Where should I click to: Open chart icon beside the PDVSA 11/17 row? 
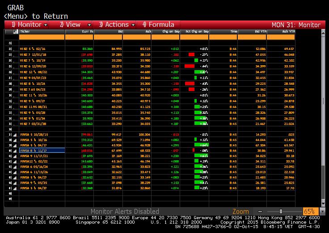point(15,151)
